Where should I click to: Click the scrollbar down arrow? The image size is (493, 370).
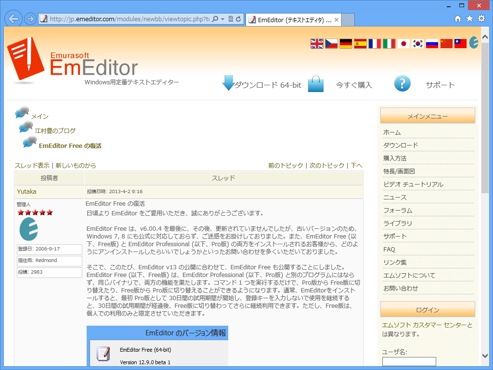(x=485, y=356)
